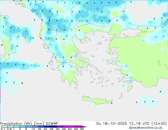Click the 40–45 mm magenta legend swatch

72,127
